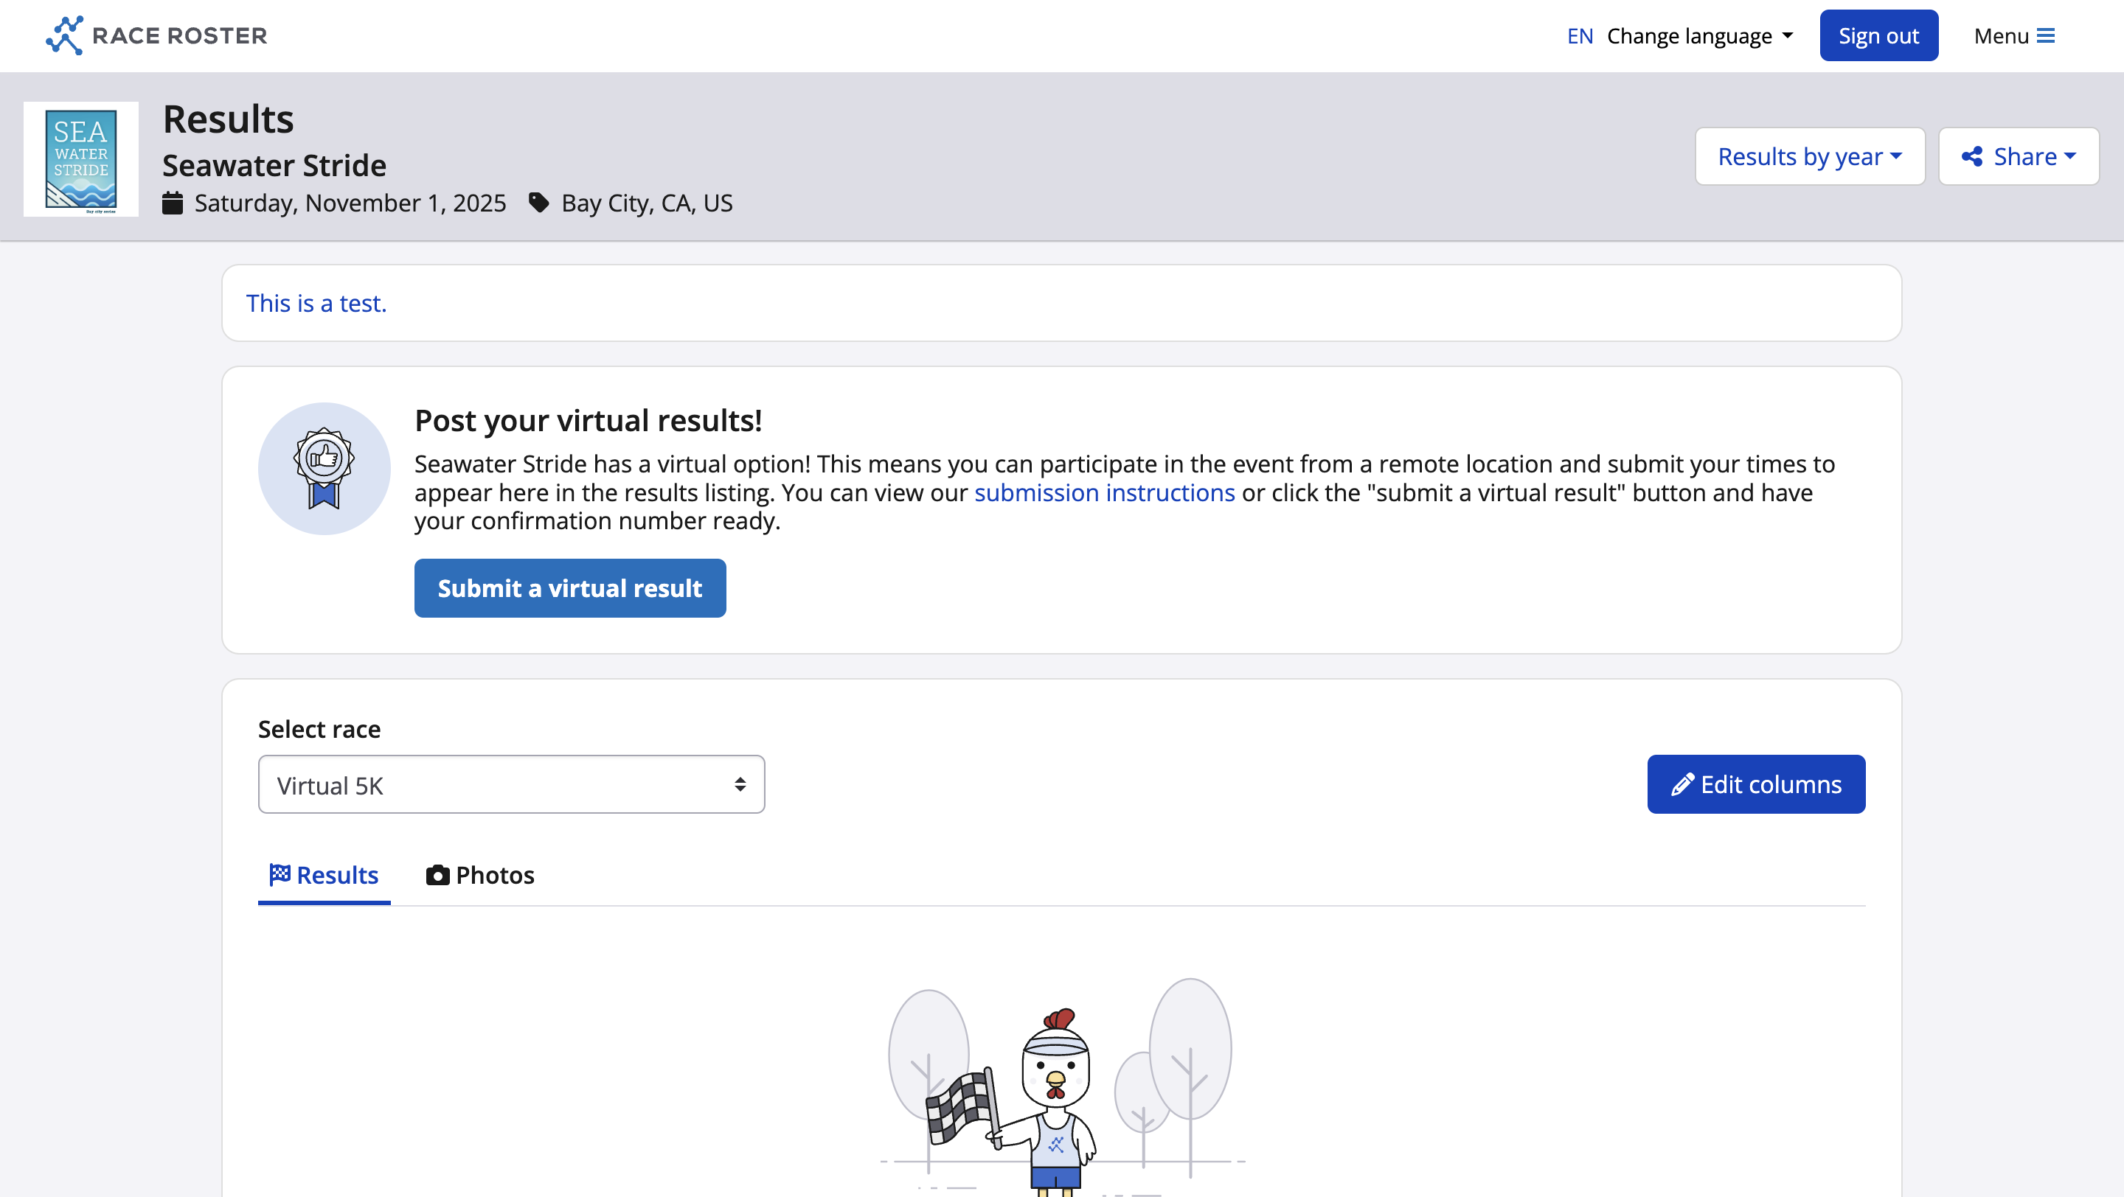Click the Race Roster logo icon
Screen dimensions: 2124x1197
coord(64,35)
